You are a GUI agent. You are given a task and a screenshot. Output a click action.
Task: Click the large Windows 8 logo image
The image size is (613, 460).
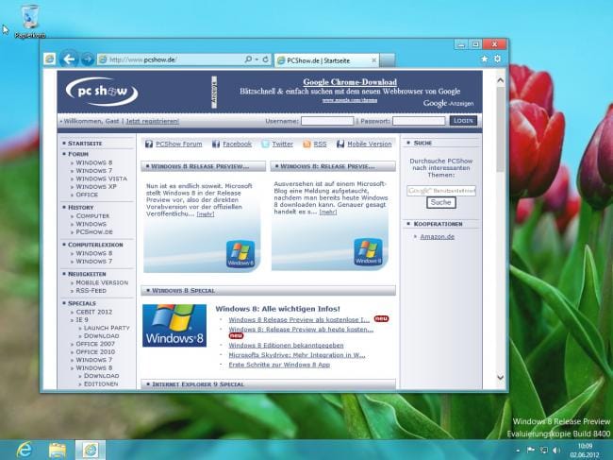click(x=174, y=325)
